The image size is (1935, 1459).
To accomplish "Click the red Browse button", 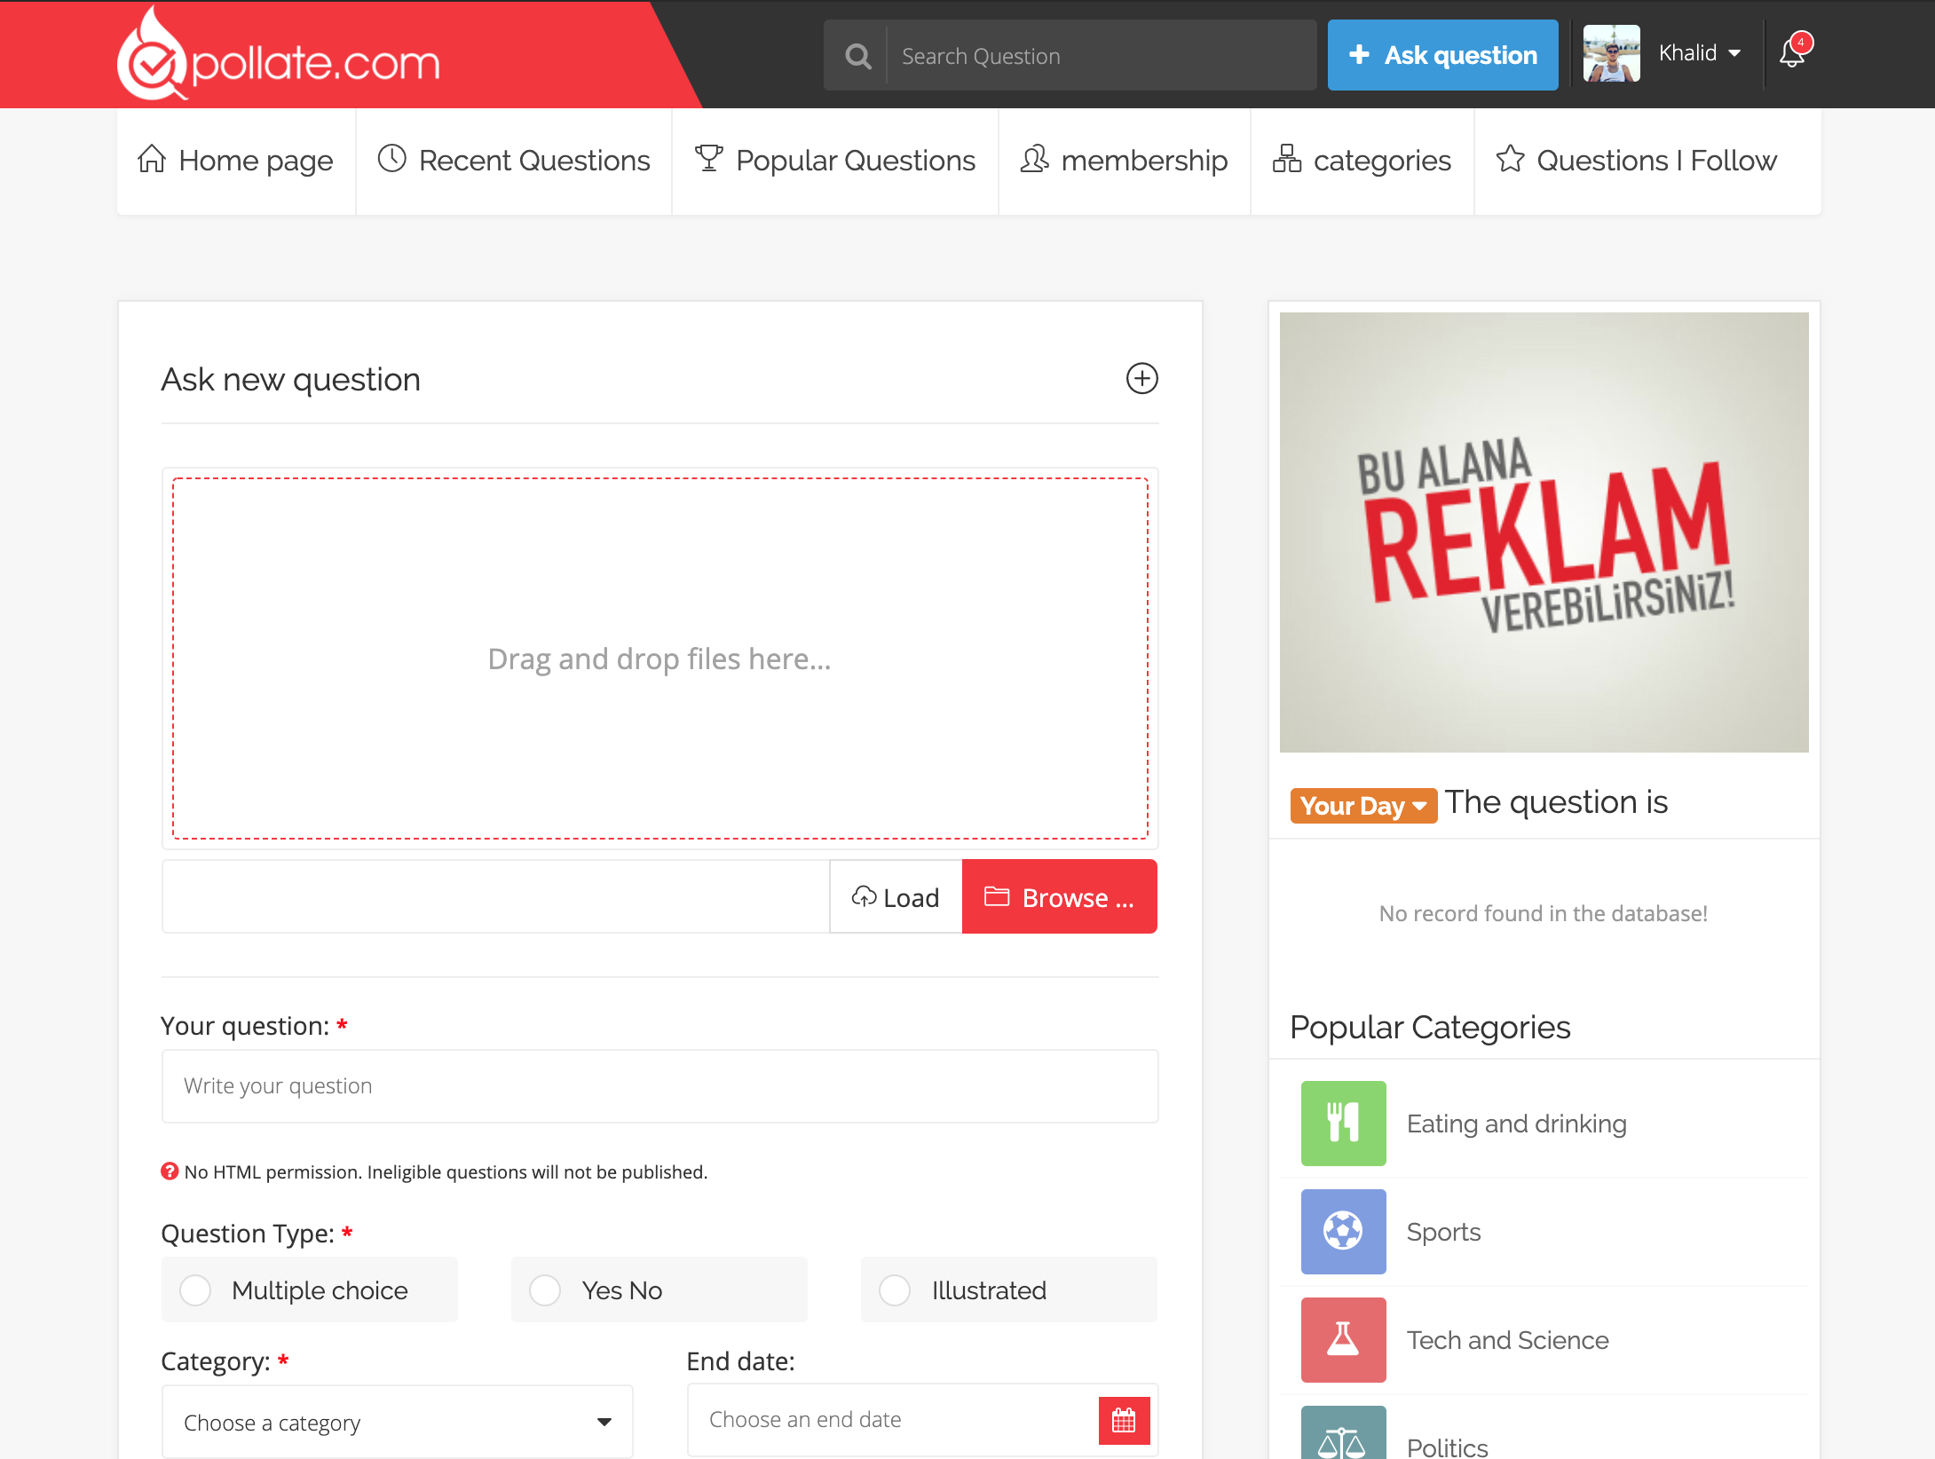I will point(1059,897).
